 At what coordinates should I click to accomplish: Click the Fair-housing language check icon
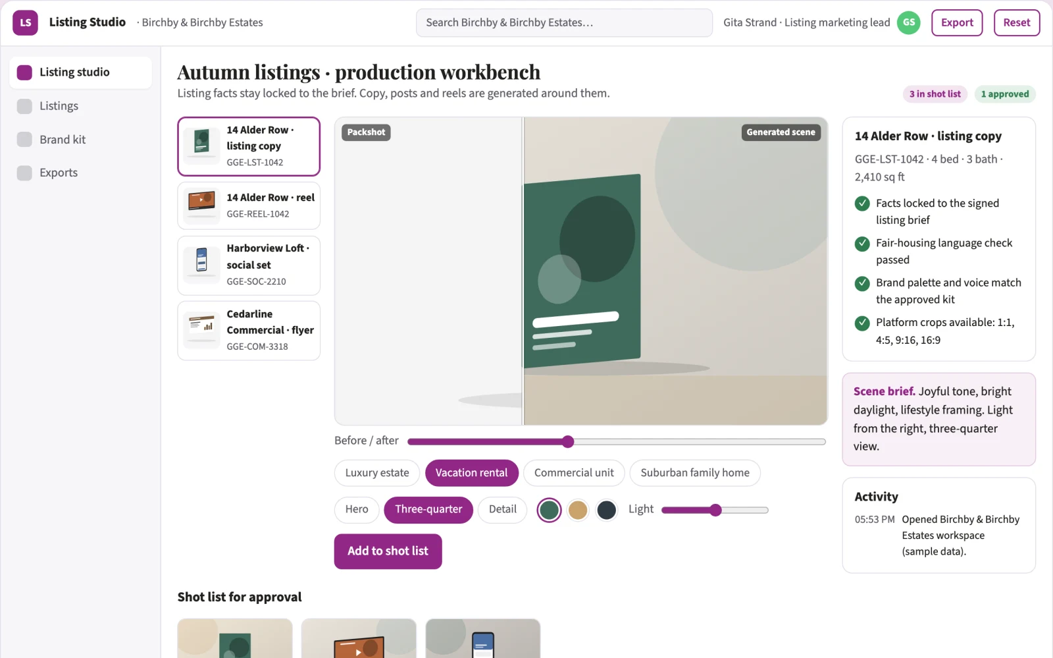coord(862,244)
